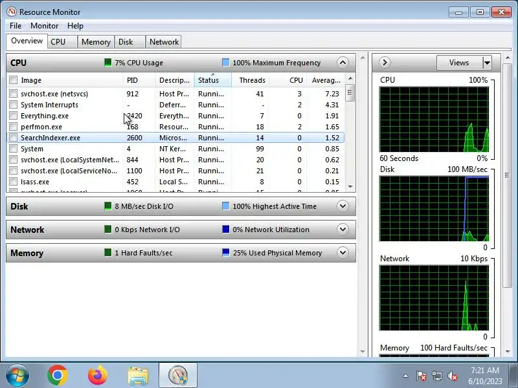Click the Show desktop button
Image resolution: width=518 pixels, height=388 pixels.
[513, 376]
